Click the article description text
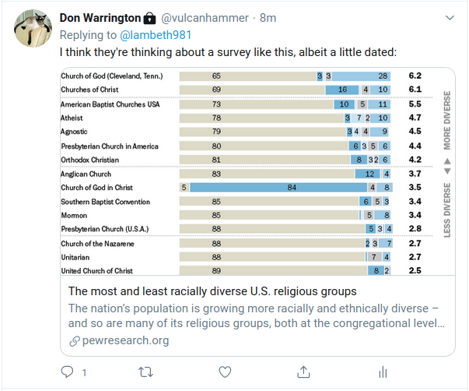The height and width of the screenshot is (391, 469). click(x=257, y=315)
